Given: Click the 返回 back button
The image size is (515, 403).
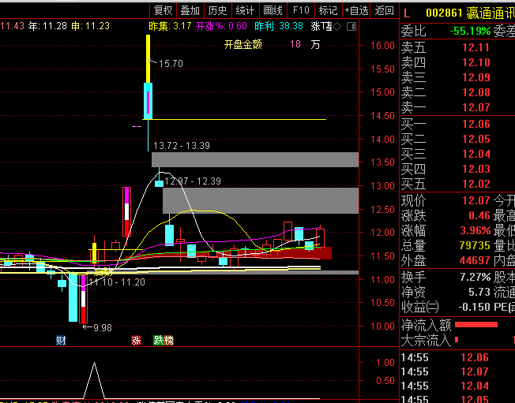Looking at the screenshot, I should [384, 10].
